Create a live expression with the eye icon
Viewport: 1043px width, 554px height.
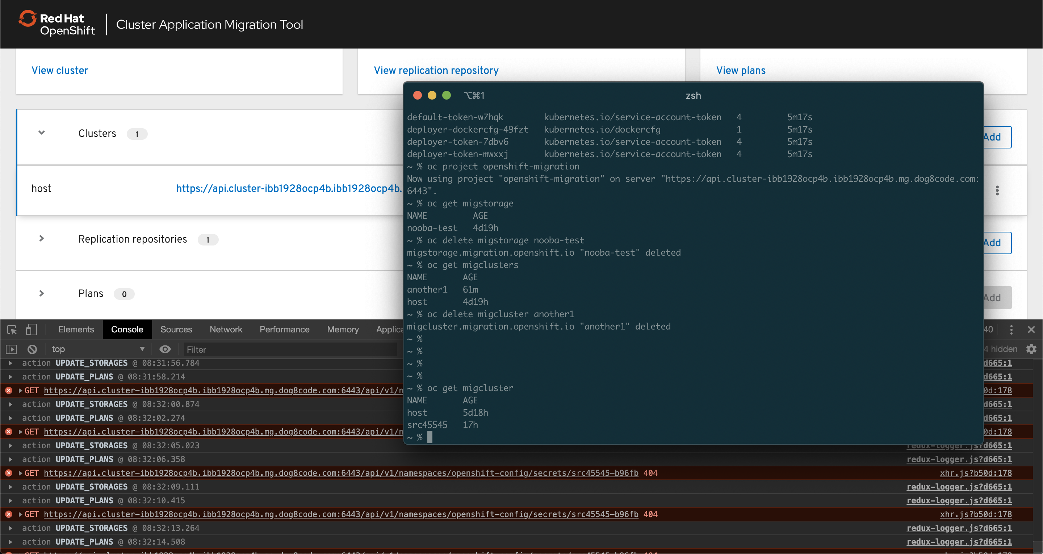point(165,349)
